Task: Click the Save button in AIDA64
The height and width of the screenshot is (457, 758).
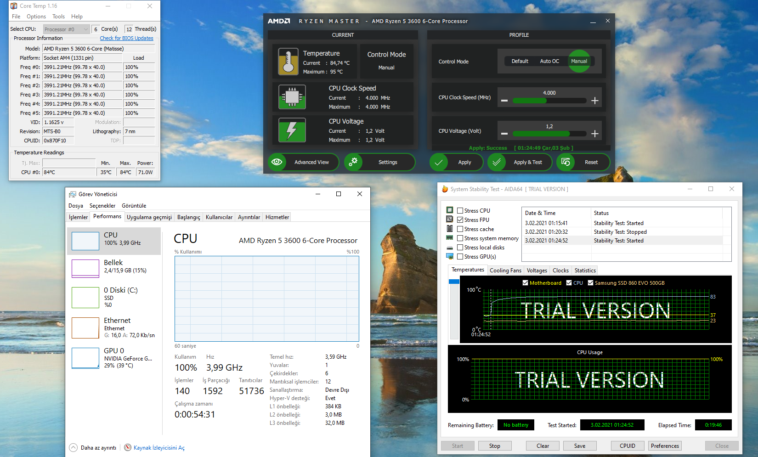Action: tap(580, 446)
